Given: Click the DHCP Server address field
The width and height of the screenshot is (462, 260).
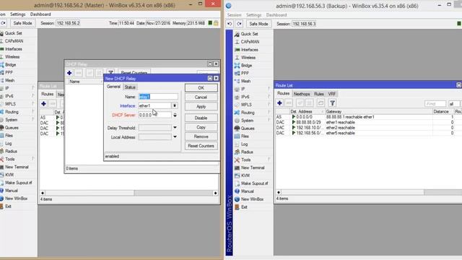Looking at the screenshot, I should [154, 115].
